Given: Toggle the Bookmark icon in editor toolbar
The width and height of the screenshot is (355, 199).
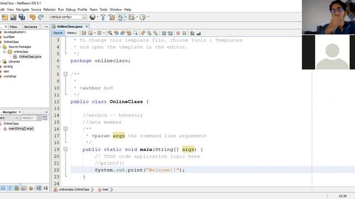Looking at the screenshot, I should [x=155, y=33].
